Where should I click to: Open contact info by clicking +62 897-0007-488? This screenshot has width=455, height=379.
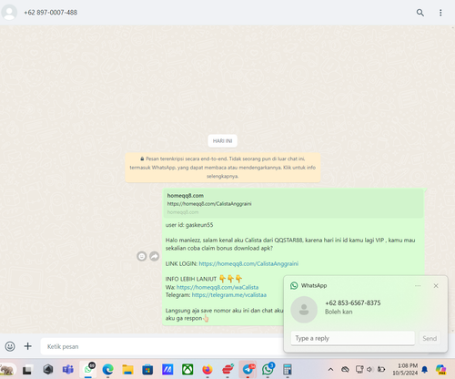click(x=51, y=13)
